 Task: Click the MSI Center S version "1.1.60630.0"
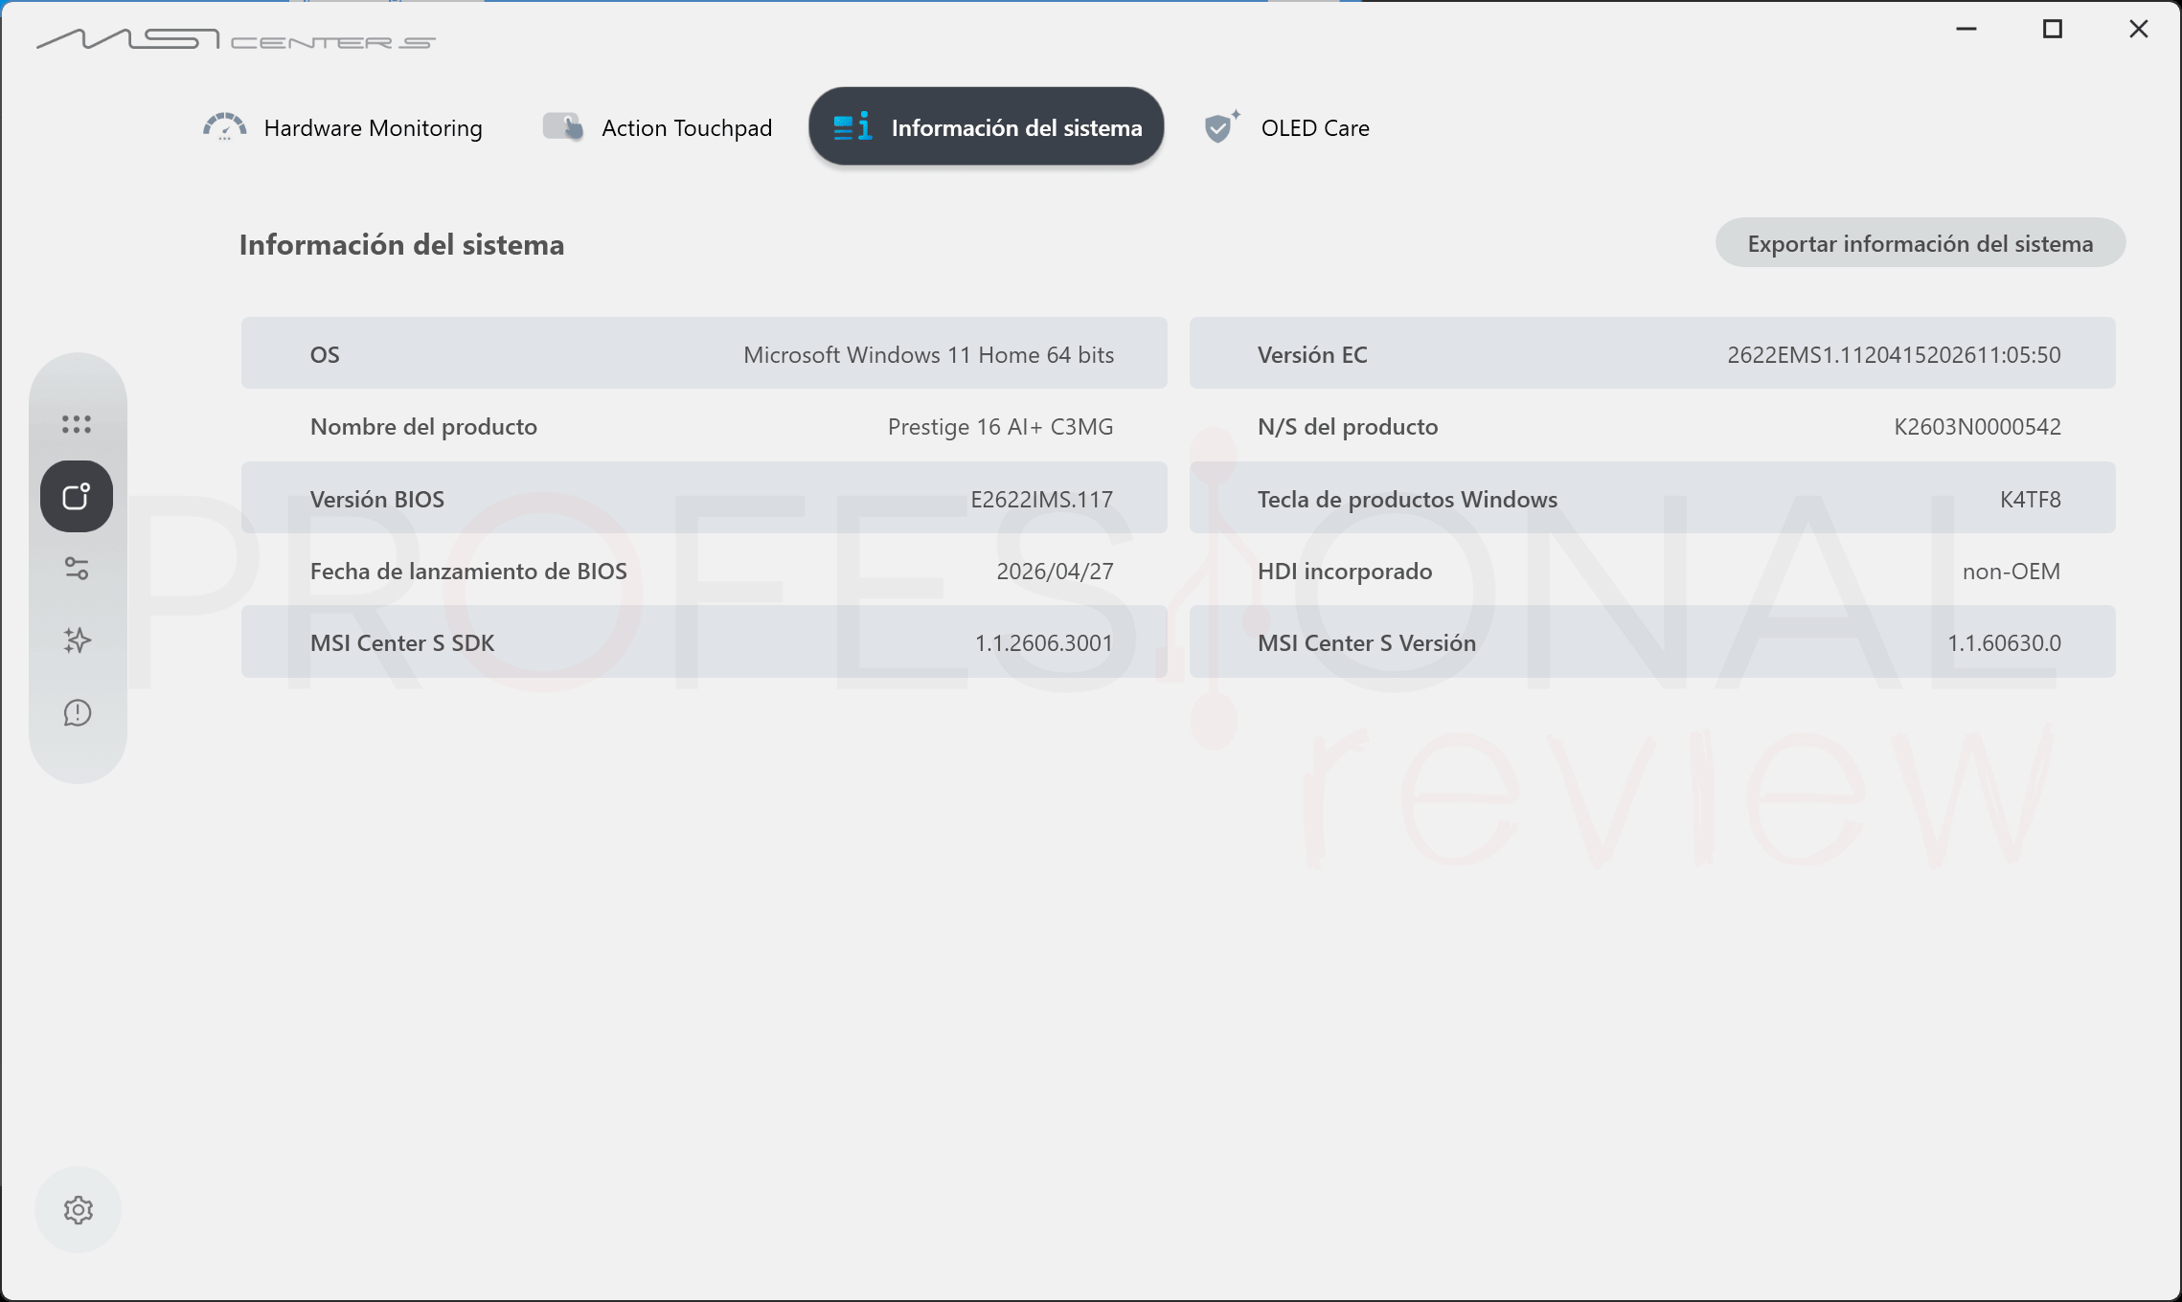2004,642
